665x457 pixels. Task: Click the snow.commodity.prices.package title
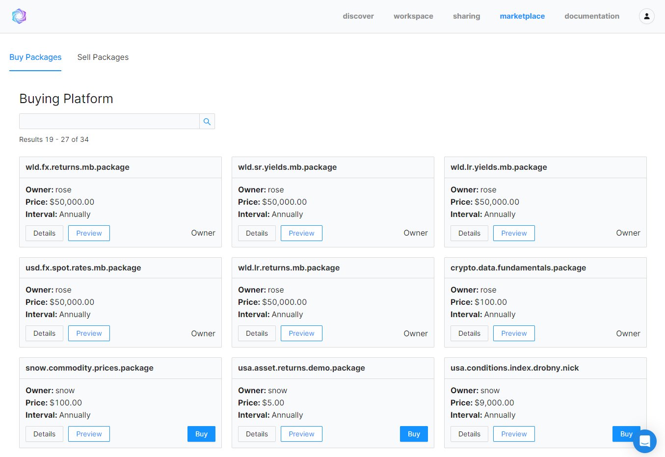point(89,368)
